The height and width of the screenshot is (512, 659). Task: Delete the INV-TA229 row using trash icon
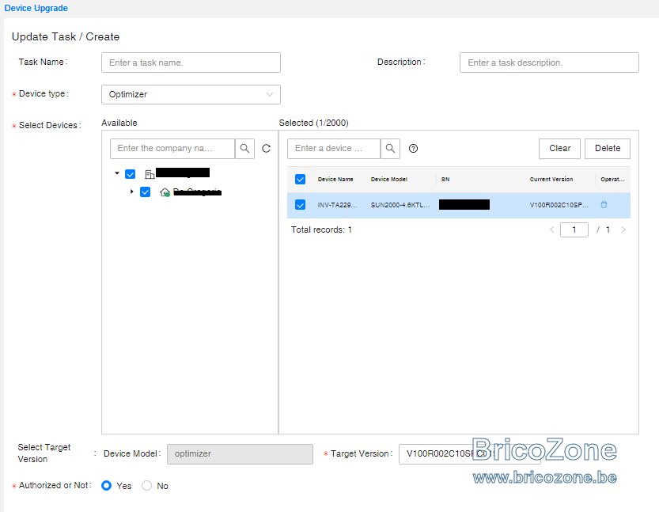[604, 205]
